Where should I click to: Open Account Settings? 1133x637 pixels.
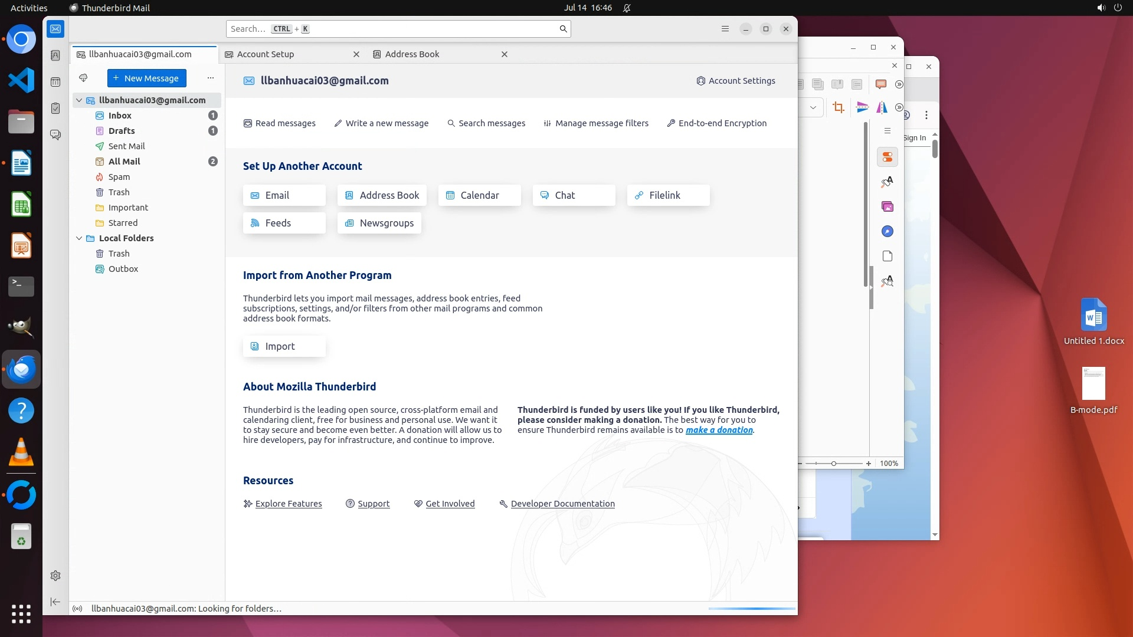tap(736, 81)
